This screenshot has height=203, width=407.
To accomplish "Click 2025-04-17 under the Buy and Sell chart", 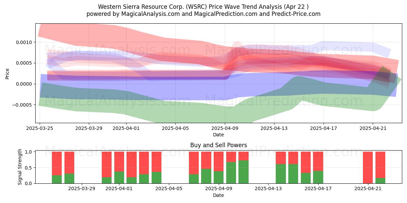I will pyautogui.click(x=317, y=189).
